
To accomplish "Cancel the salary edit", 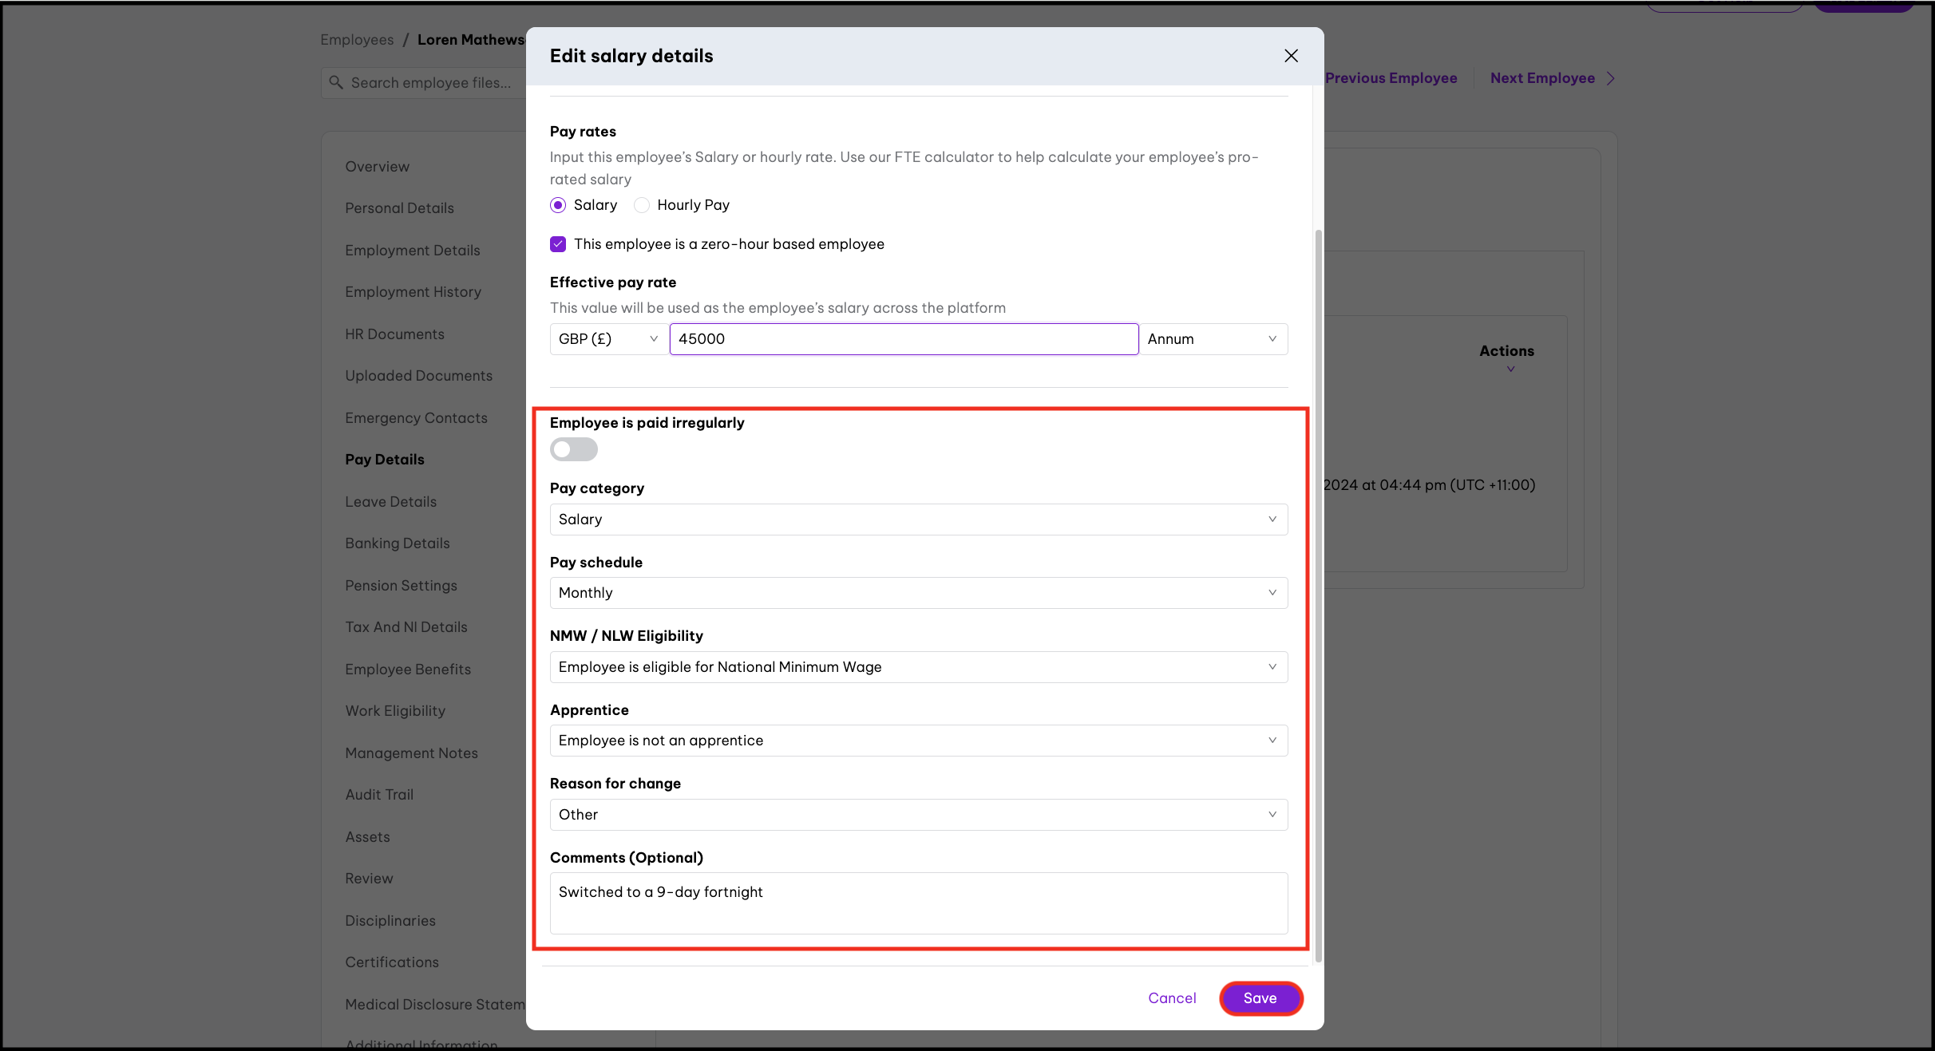I will pyautogui.click(x=1171, y=998).
